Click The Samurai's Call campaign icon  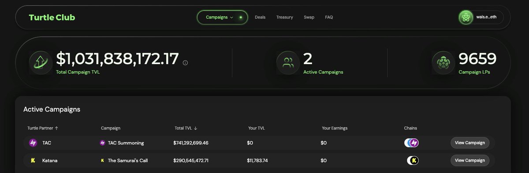[103, 160]
